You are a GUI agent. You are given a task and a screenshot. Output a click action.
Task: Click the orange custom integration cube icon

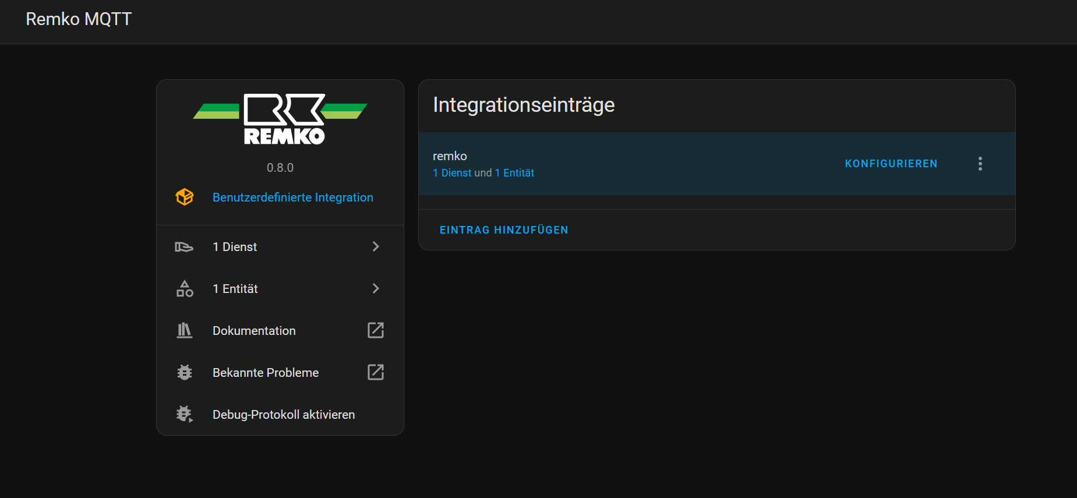coord(185,197)
